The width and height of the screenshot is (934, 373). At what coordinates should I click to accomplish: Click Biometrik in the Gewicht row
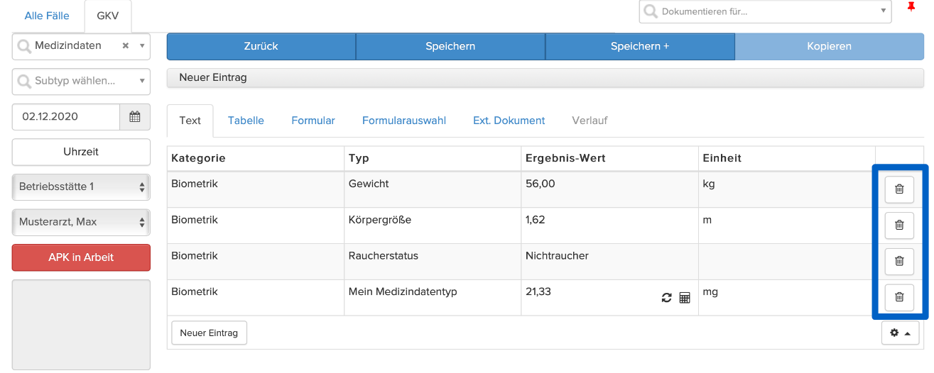tap(195, 184)
